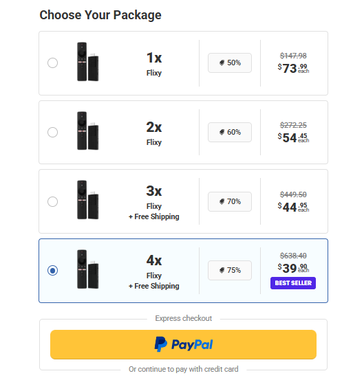Click the $73.99 each price
This screenshot has width=342, height=380.
(293, 68)
